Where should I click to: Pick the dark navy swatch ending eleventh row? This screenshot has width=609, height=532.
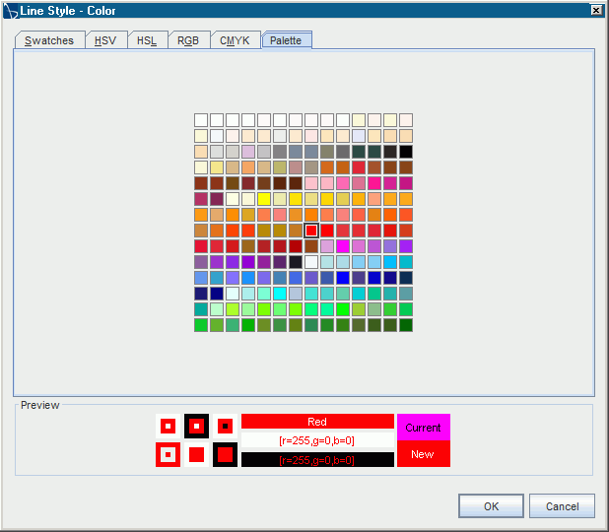tap(406, 278)
